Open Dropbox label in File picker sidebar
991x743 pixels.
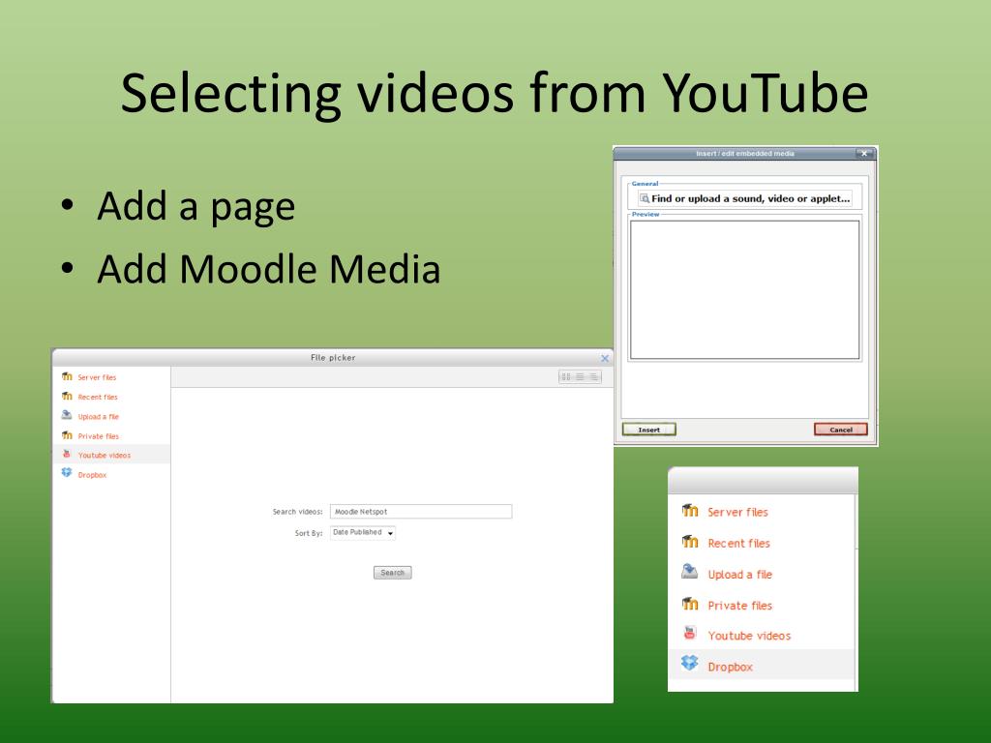tap(92, 475)
